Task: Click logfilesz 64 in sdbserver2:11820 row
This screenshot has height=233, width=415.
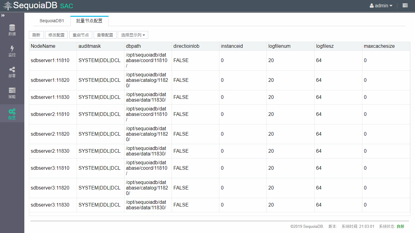Action: [x=319, y=134]
